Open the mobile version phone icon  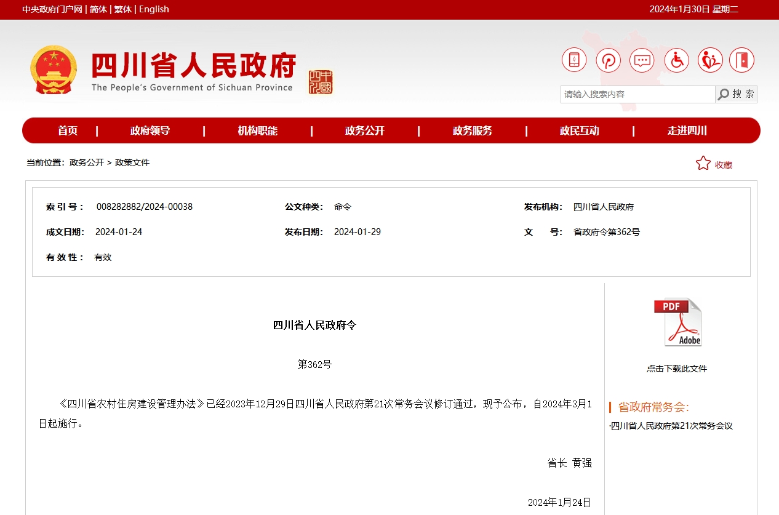tap(573, 60)
